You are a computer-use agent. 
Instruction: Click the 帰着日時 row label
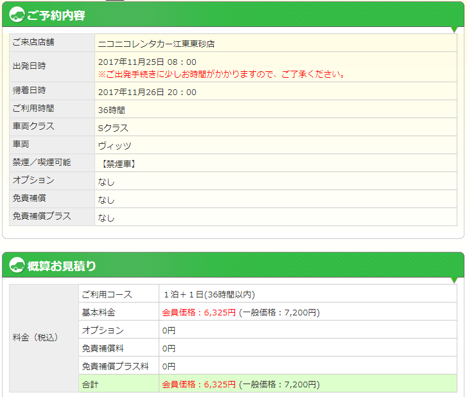pos(29,90)
